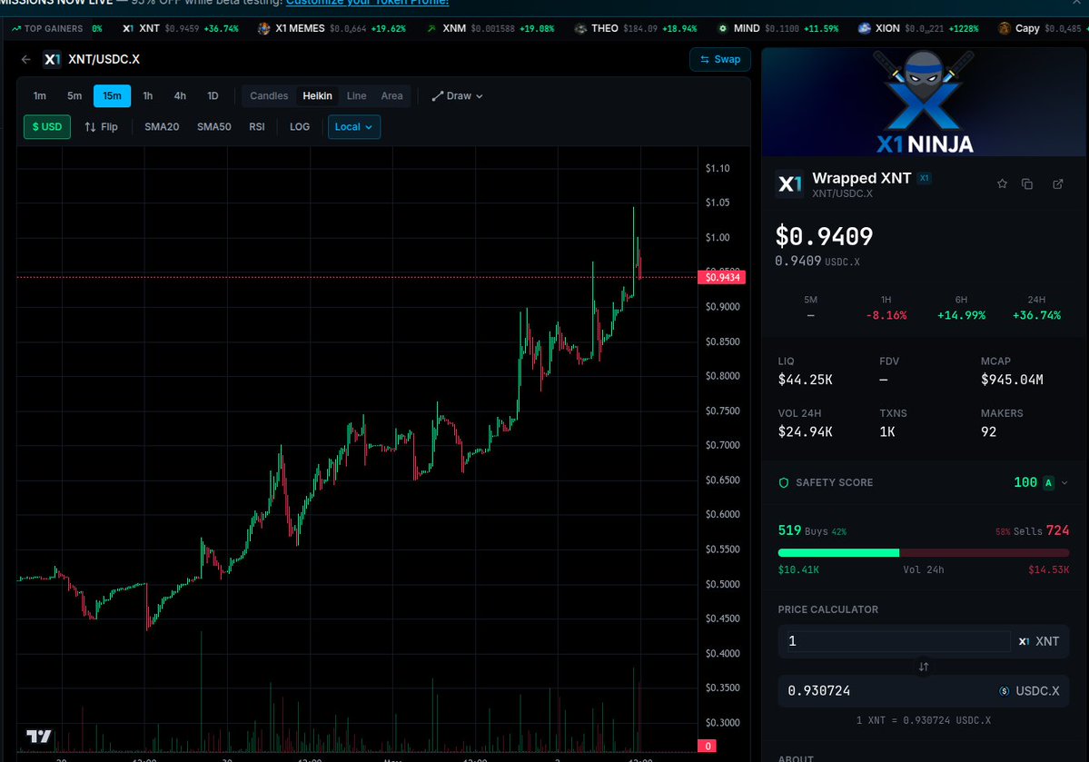Click the LIQ $44.25K value
Viewport: 1089px width, 762px height.
point(805,380)
